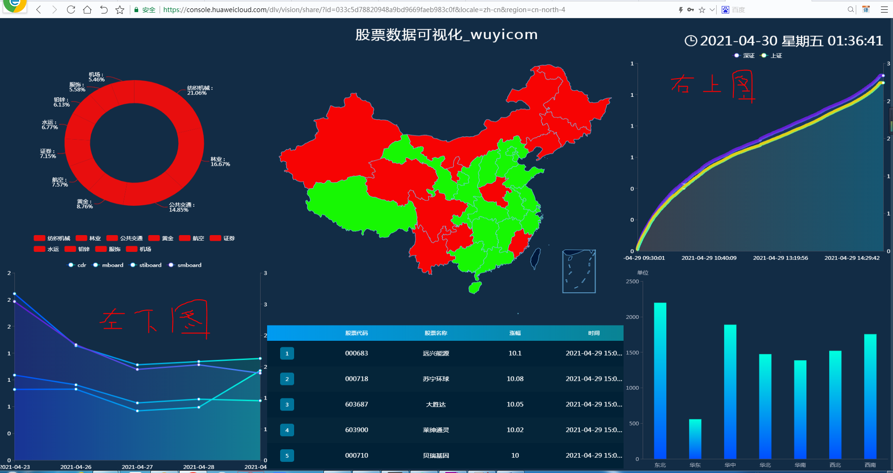Select the 华北 bar in the bar chart

pos(765,406)
